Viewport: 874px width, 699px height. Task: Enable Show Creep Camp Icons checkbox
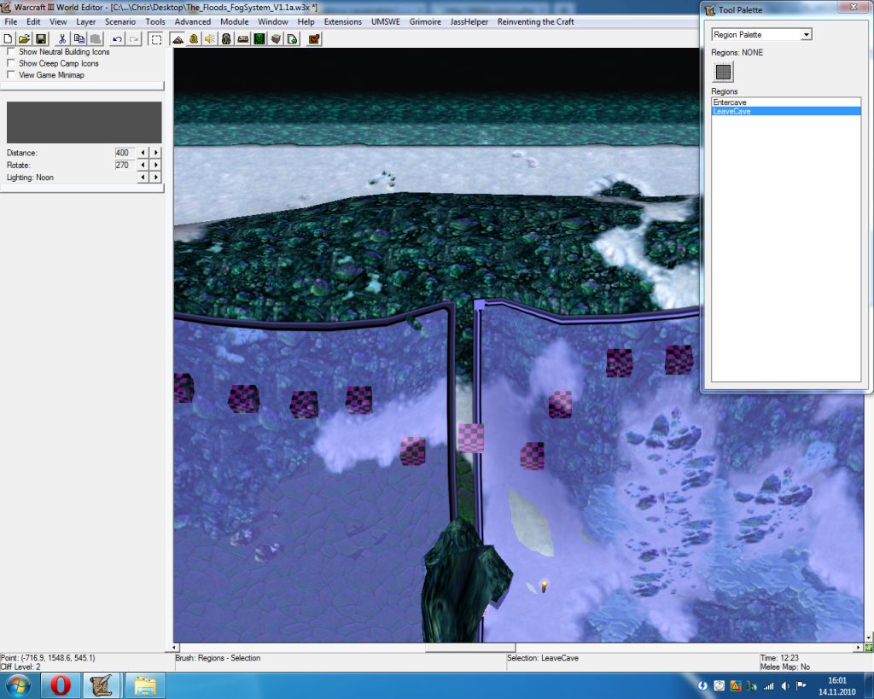click(x=10, y=63)
